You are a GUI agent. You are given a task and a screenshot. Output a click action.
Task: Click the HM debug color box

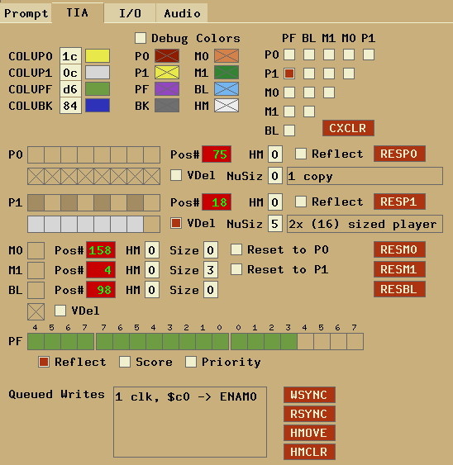click(x=226, y=106)
